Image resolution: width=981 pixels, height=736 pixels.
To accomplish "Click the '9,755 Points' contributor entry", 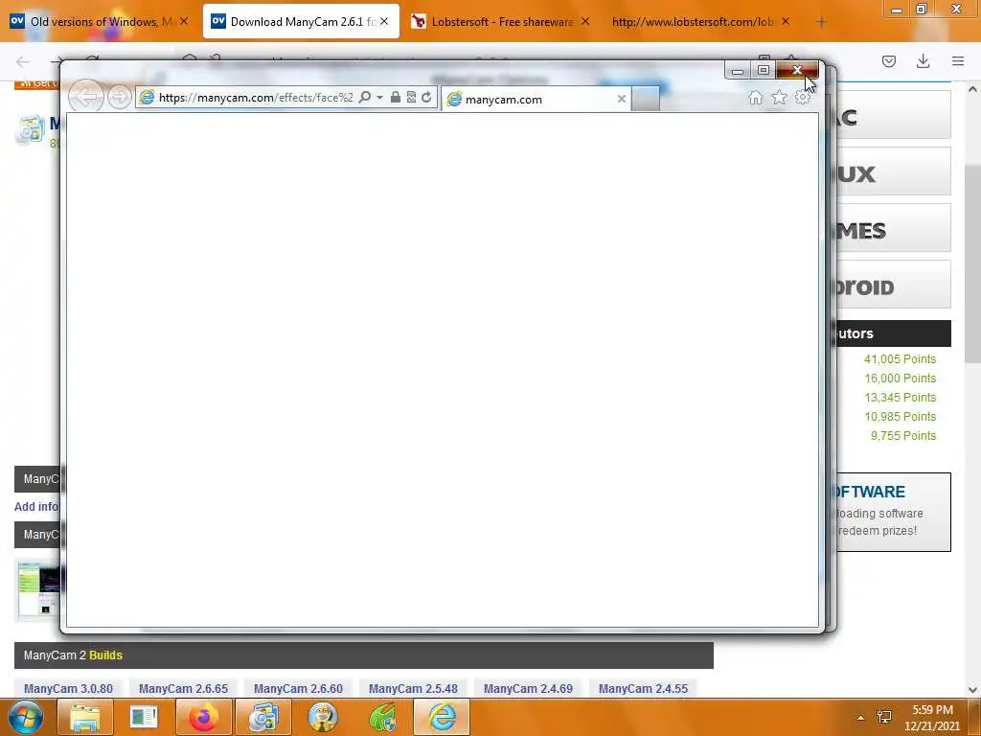I will click(x=902, y=436).
